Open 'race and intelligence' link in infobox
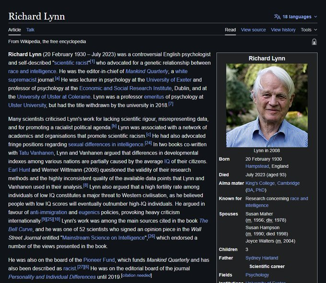Image resolution: width=326 pixels, height=283 pixels. [299, 199]
